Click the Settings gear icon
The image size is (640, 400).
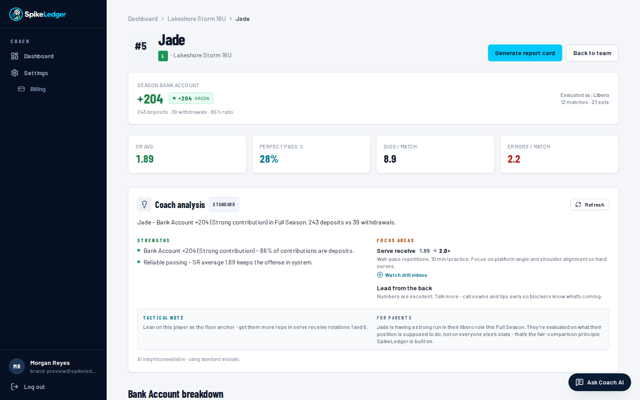pos(15,73)
